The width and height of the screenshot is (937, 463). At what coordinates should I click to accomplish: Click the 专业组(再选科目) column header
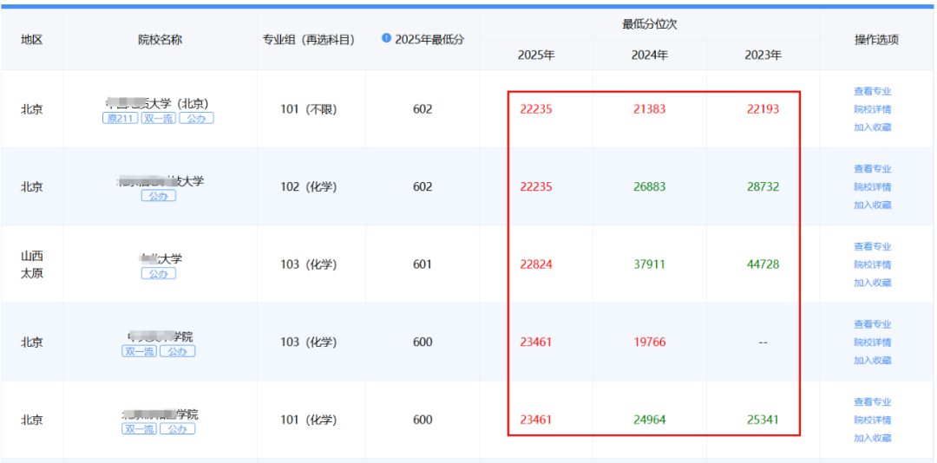309,39
